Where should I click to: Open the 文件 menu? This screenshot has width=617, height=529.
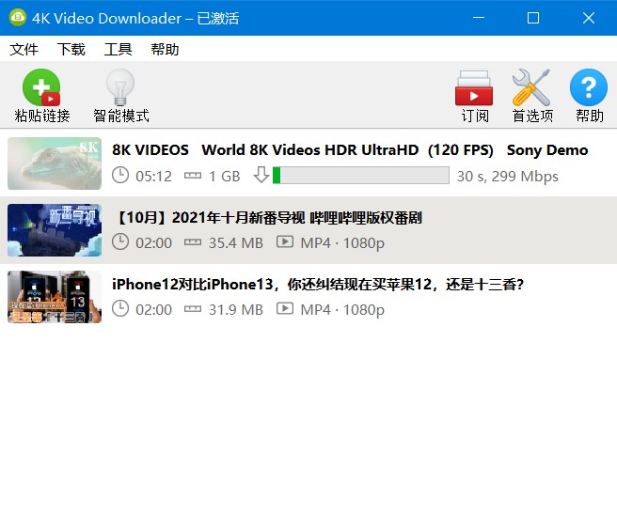tap(24, 49)
